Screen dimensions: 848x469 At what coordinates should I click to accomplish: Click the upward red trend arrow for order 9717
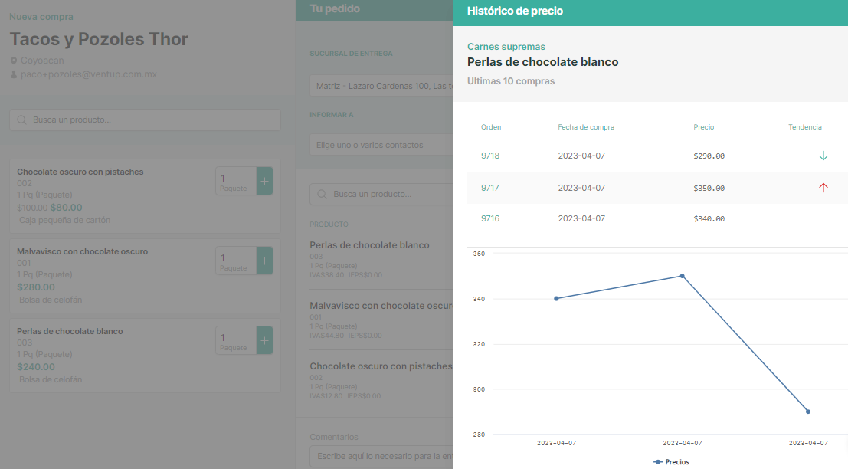(823, 188)
